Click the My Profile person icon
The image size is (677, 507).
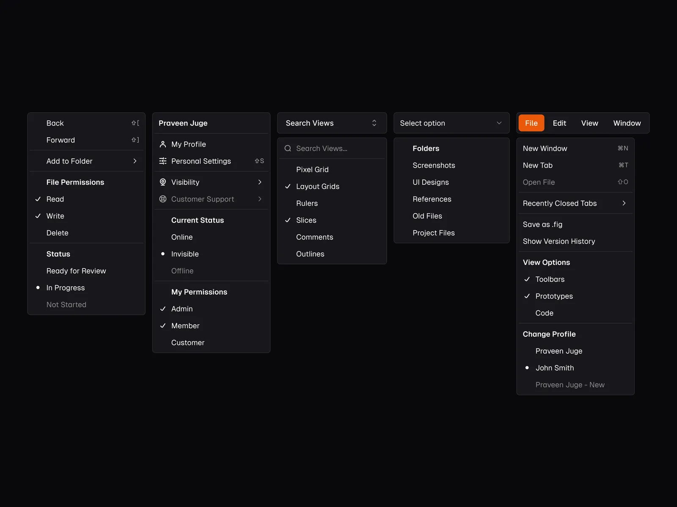162,144
